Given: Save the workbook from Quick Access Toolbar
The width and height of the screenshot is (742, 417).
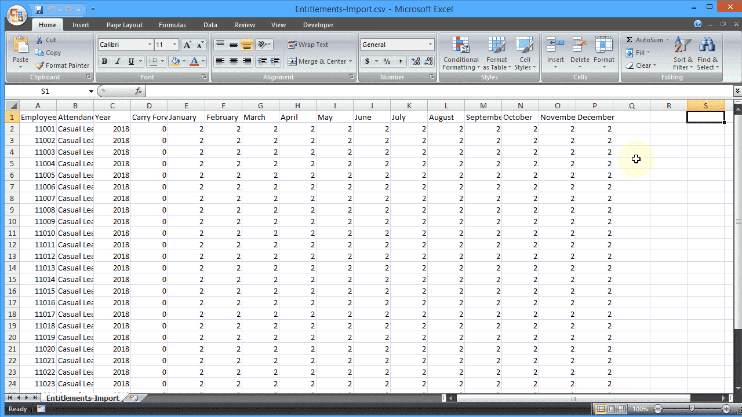Looking at the screenshot, I should [x=39, y=9].
